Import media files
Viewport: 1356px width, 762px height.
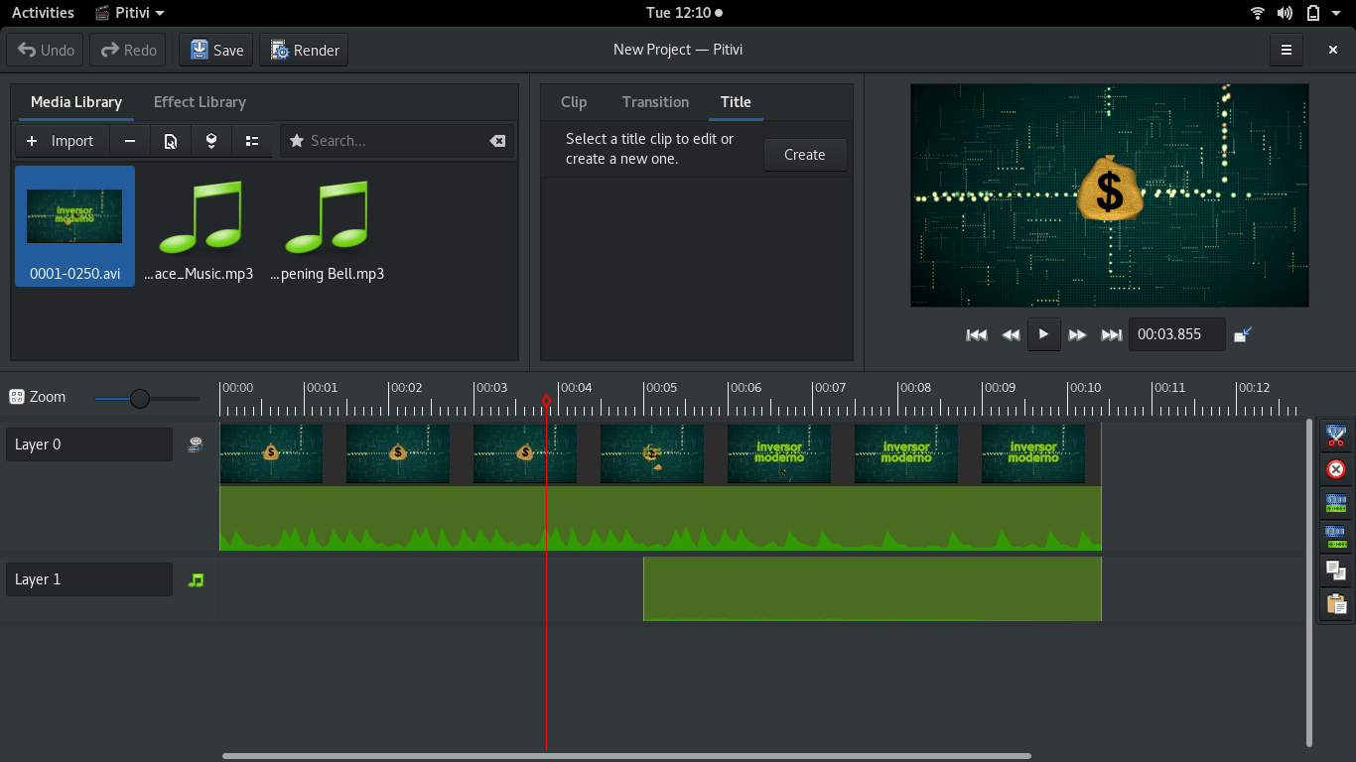(62, 141)
